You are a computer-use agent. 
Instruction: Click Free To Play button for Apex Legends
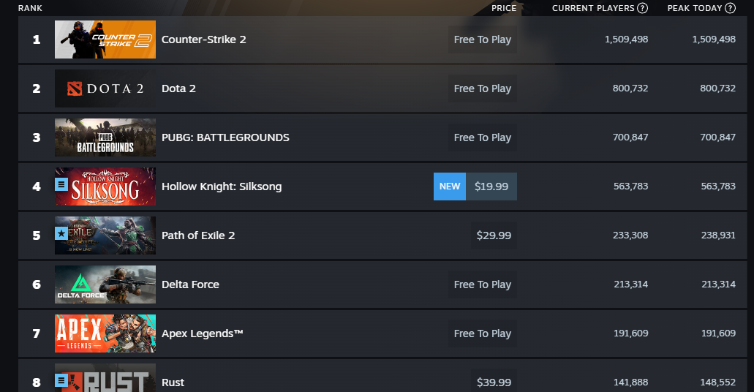(x=482, y=333)
